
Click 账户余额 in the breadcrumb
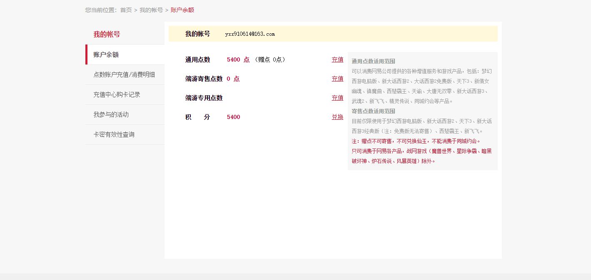pos(182,10)
